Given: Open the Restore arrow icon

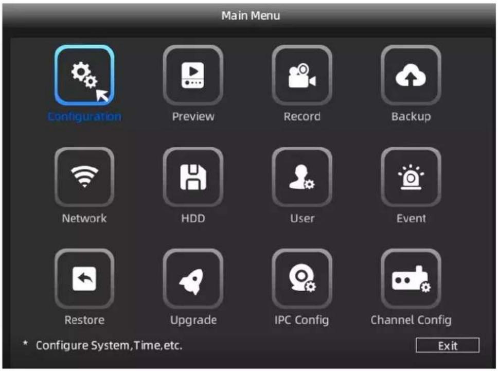Looking at the screenshot, I should (x=84, y=278).
